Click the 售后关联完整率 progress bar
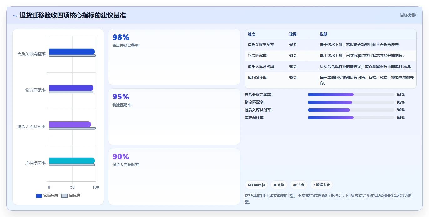The width and height of the screenshot is (429, 217). pos(351,94)
